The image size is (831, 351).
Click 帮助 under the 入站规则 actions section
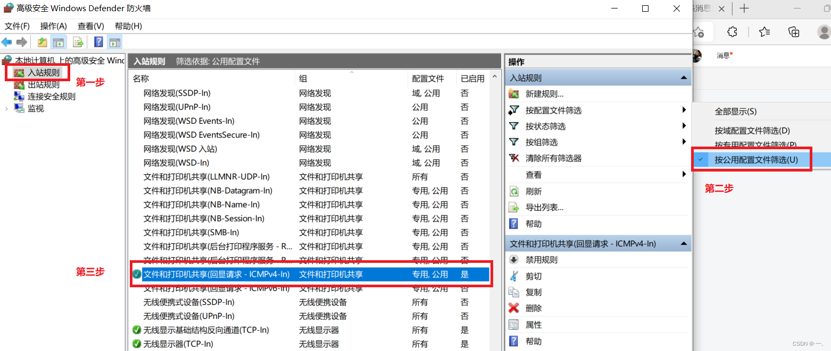534,224
